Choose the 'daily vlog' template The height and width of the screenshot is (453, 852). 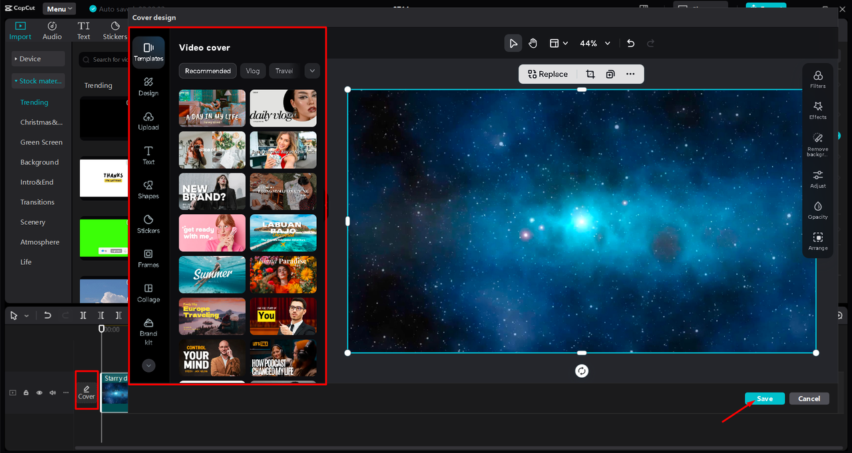pos(283,108)
